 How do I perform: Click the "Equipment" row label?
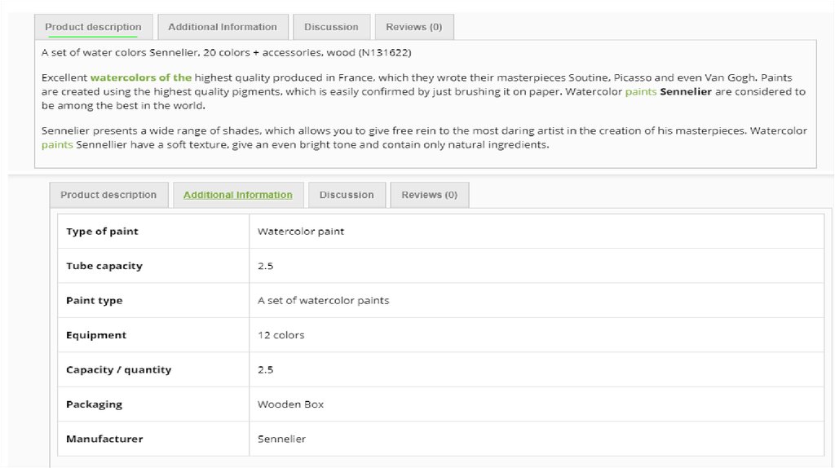(96, 335)
